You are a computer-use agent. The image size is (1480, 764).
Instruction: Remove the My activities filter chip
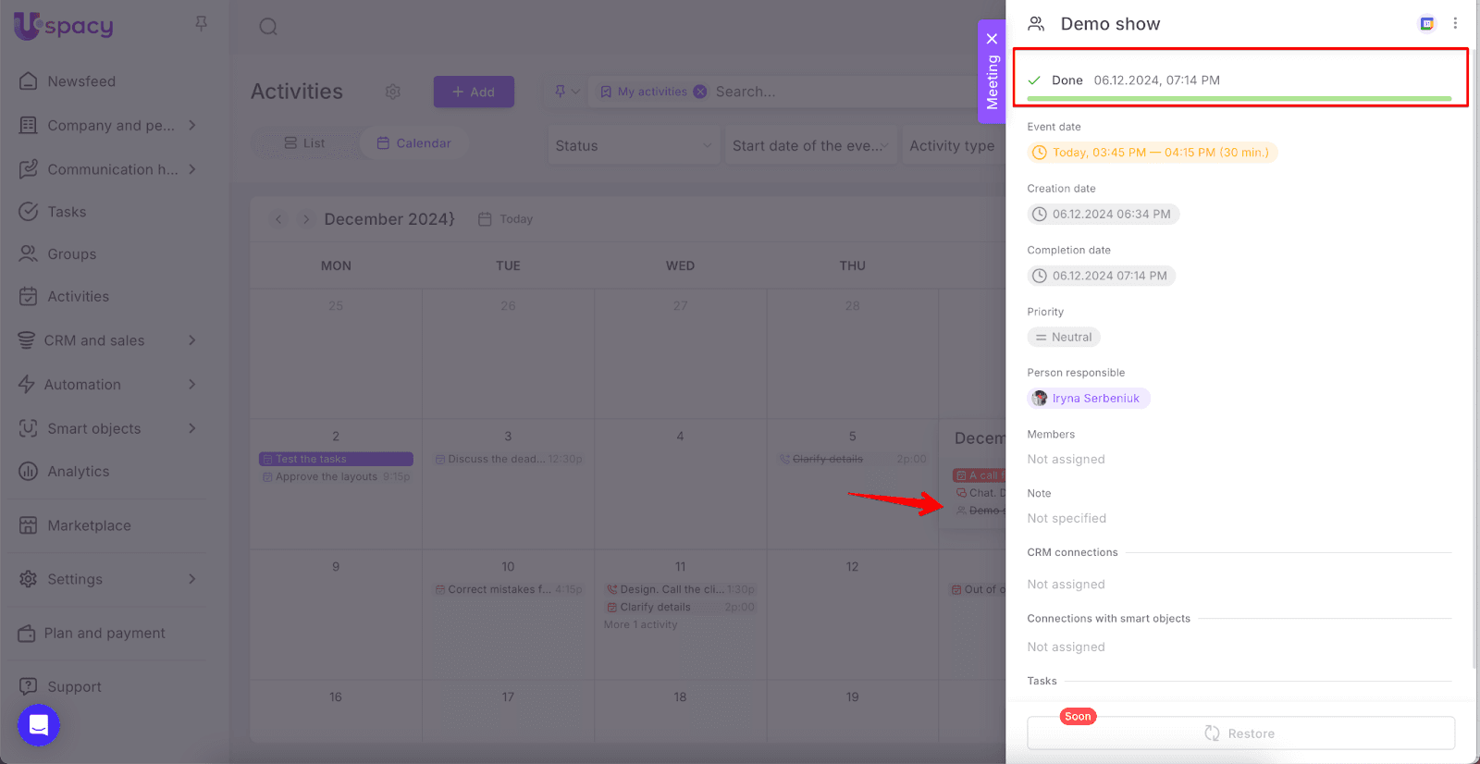click(700, 92)
